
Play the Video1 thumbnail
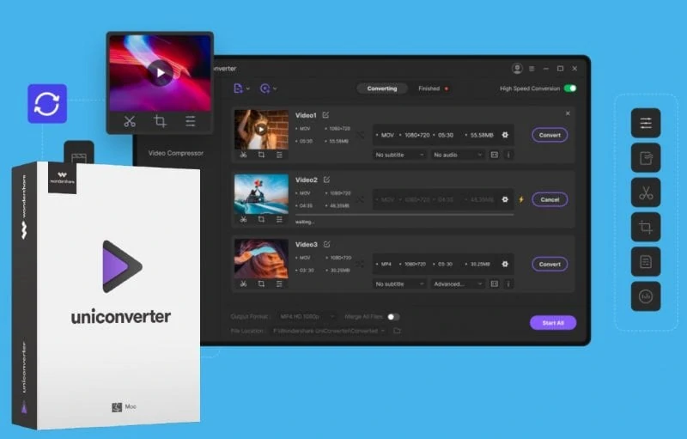coord(261,129)
